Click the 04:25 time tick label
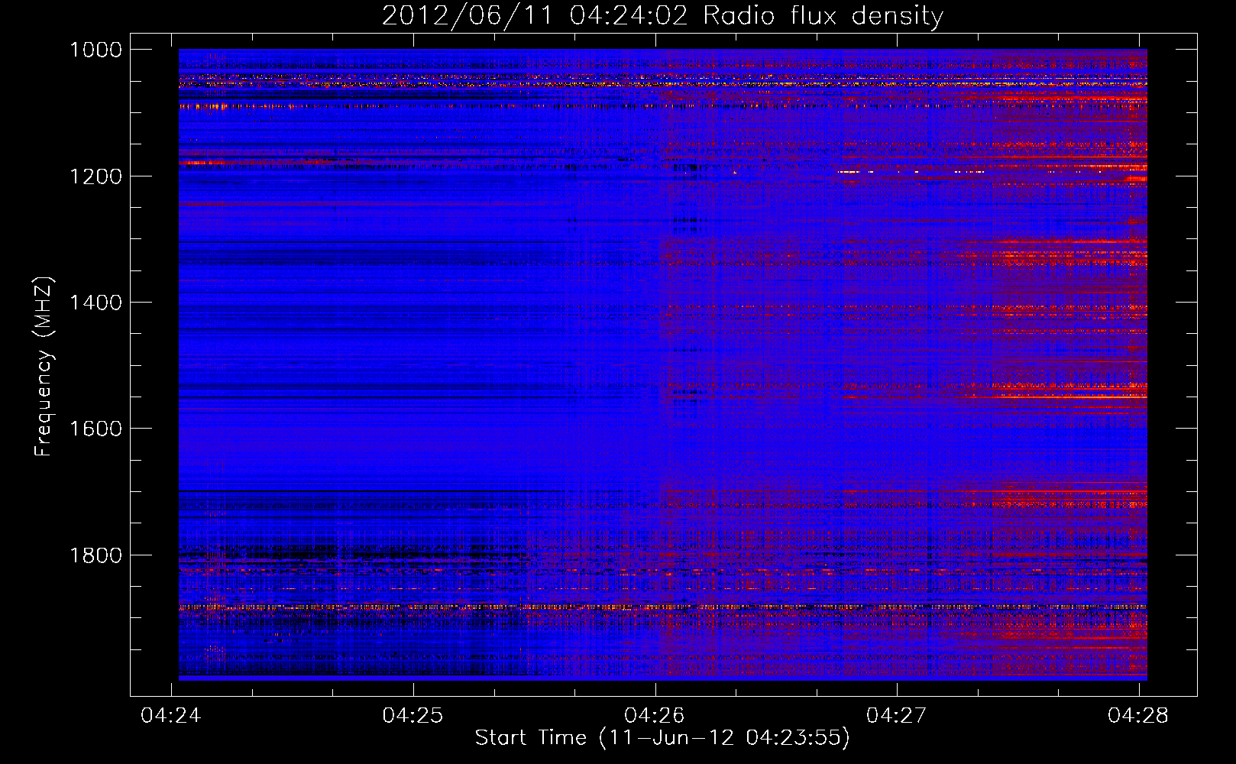This screenshot has width=1236, height=764. pyautogui.click(x=413, y=715)
